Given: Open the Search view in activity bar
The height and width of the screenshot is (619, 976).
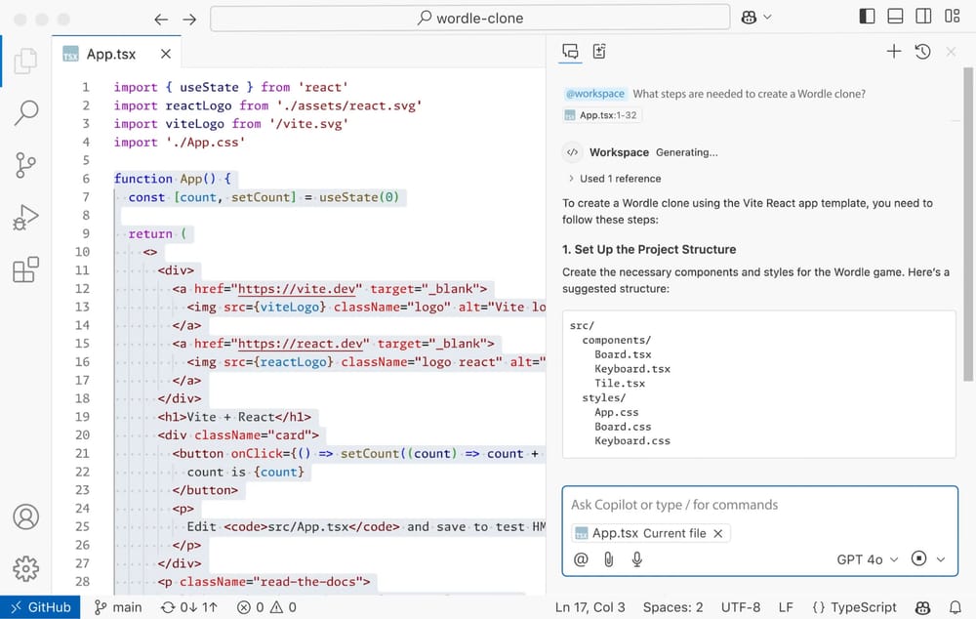Looking at the screenshot, I should (26, 112).
